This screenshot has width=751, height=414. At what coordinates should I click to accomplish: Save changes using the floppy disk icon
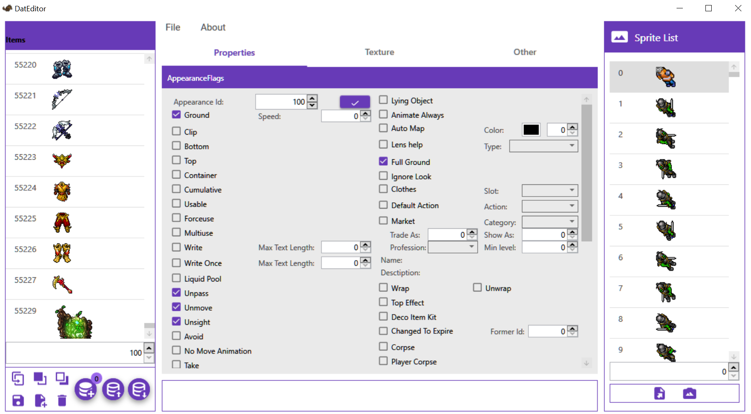coord(18,401)
